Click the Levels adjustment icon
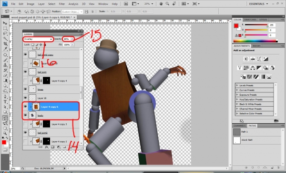The image size is (286, 173). coord(253,59)
